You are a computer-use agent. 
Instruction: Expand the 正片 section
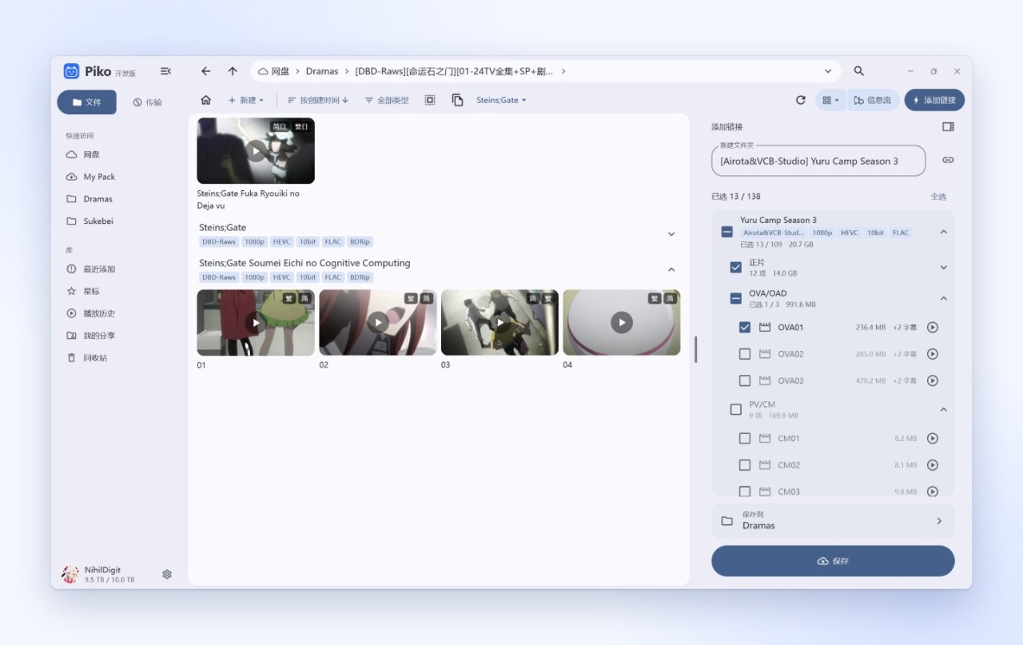point(943,267)
